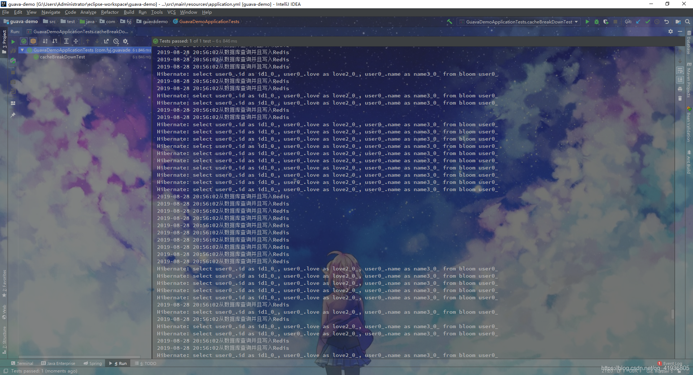Viewport: 693px width, 375px height.
Task: Open Run panel settings gear
Action: [x=671, y=31]
